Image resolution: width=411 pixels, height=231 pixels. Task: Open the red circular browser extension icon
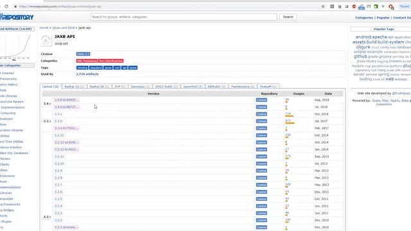[354, 6]
